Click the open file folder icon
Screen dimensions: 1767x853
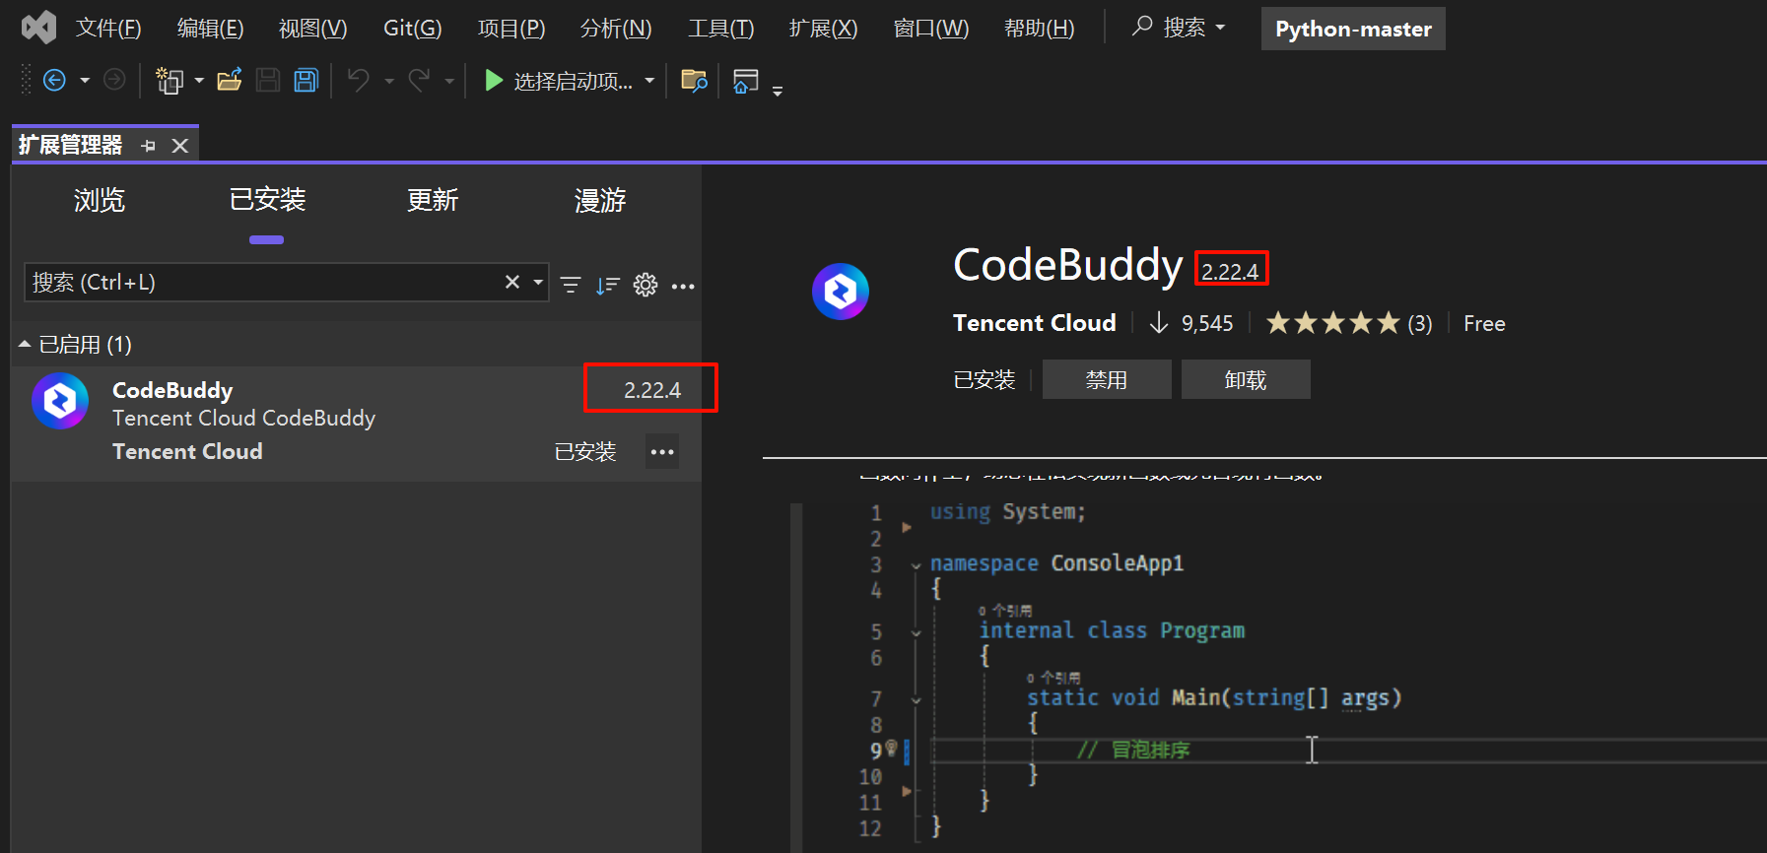pos(230,81)
